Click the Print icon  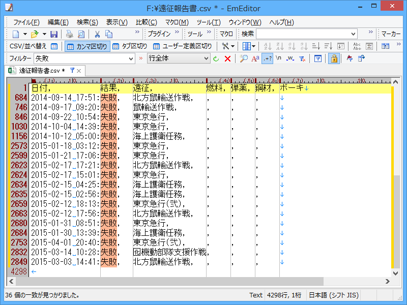coord(70,34)
